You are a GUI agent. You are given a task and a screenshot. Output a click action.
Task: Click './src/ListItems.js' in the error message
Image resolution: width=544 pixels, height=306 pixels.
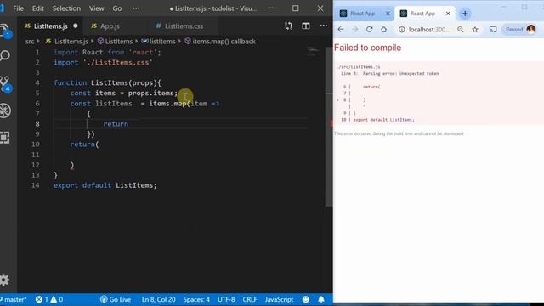358,67
